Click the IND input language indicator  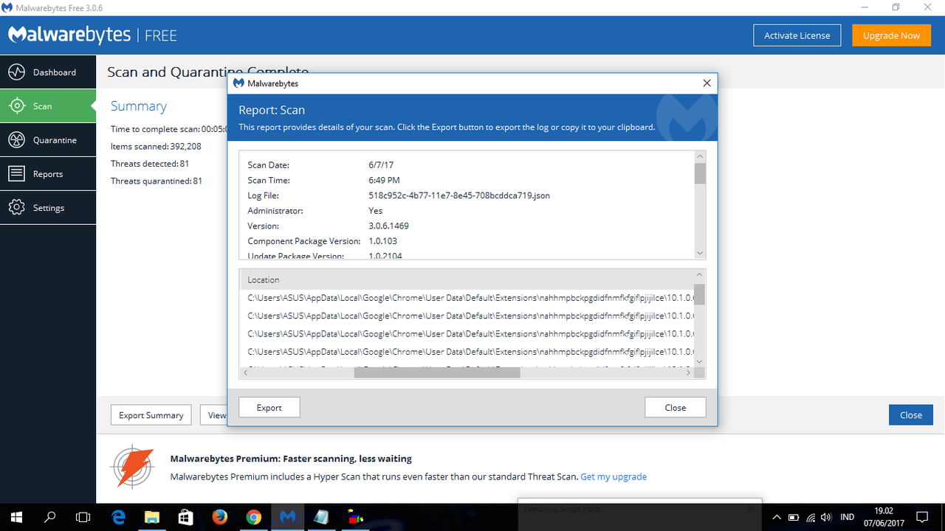pos(848,517)
